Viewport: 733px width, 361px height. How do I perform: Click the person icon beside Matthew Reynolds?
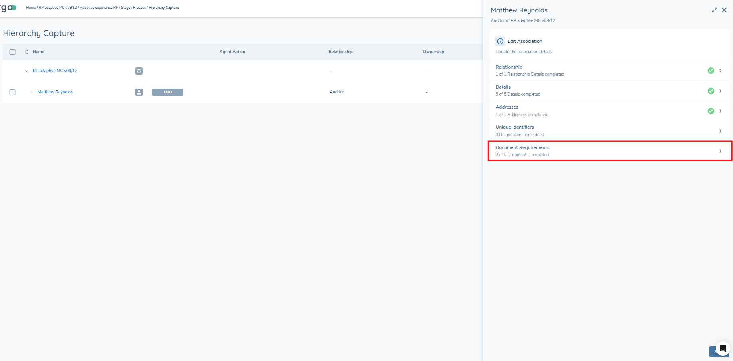pyautogui.click(x=139, y=92)
